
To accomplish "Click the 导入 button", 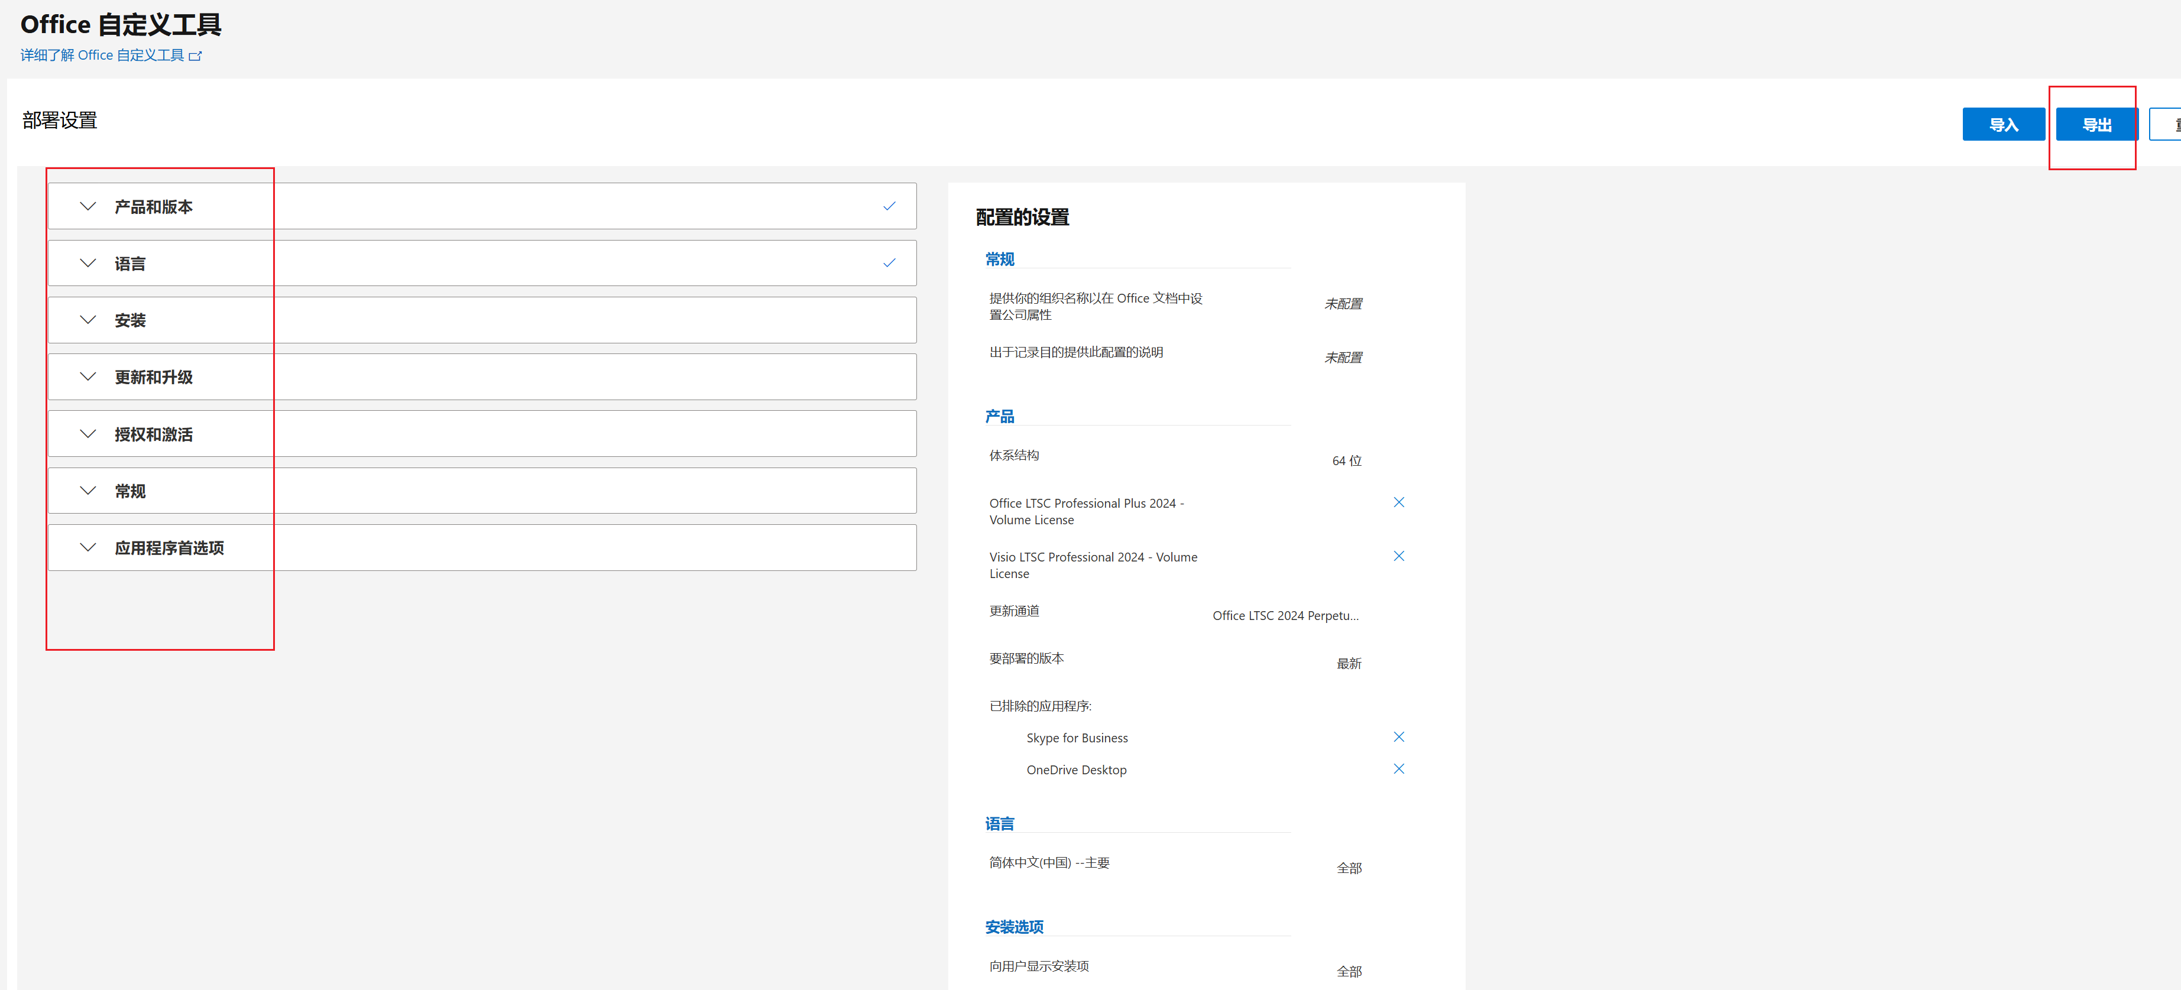I will pyautogui.click(x=2003, y=125).
